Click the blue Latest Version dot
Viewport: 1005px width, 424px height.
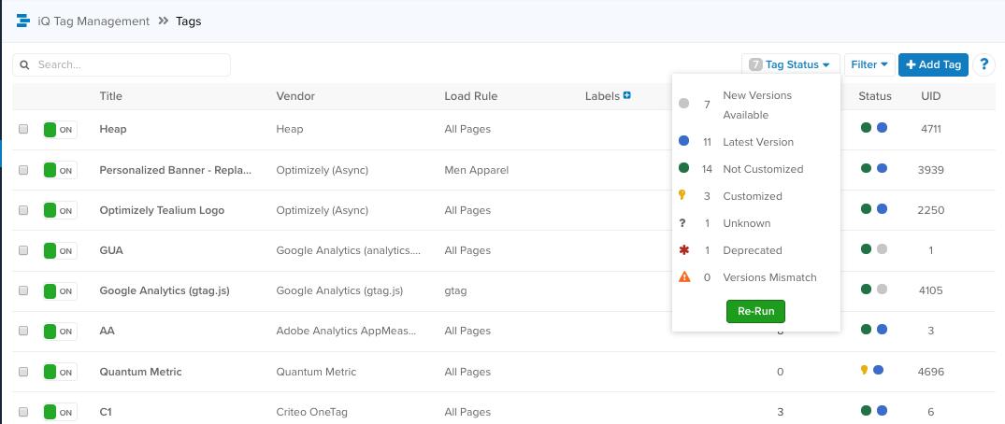(x=684, y=141)
